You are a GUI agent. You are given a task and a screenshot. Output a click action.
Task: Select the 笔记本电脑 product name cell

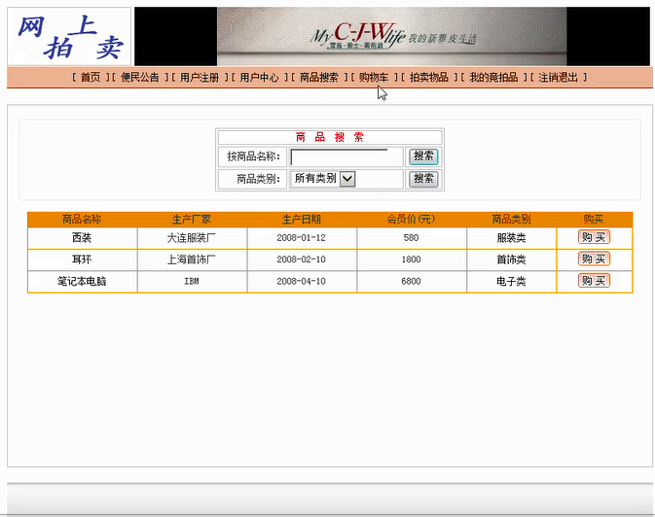click(x=82, y=282)
